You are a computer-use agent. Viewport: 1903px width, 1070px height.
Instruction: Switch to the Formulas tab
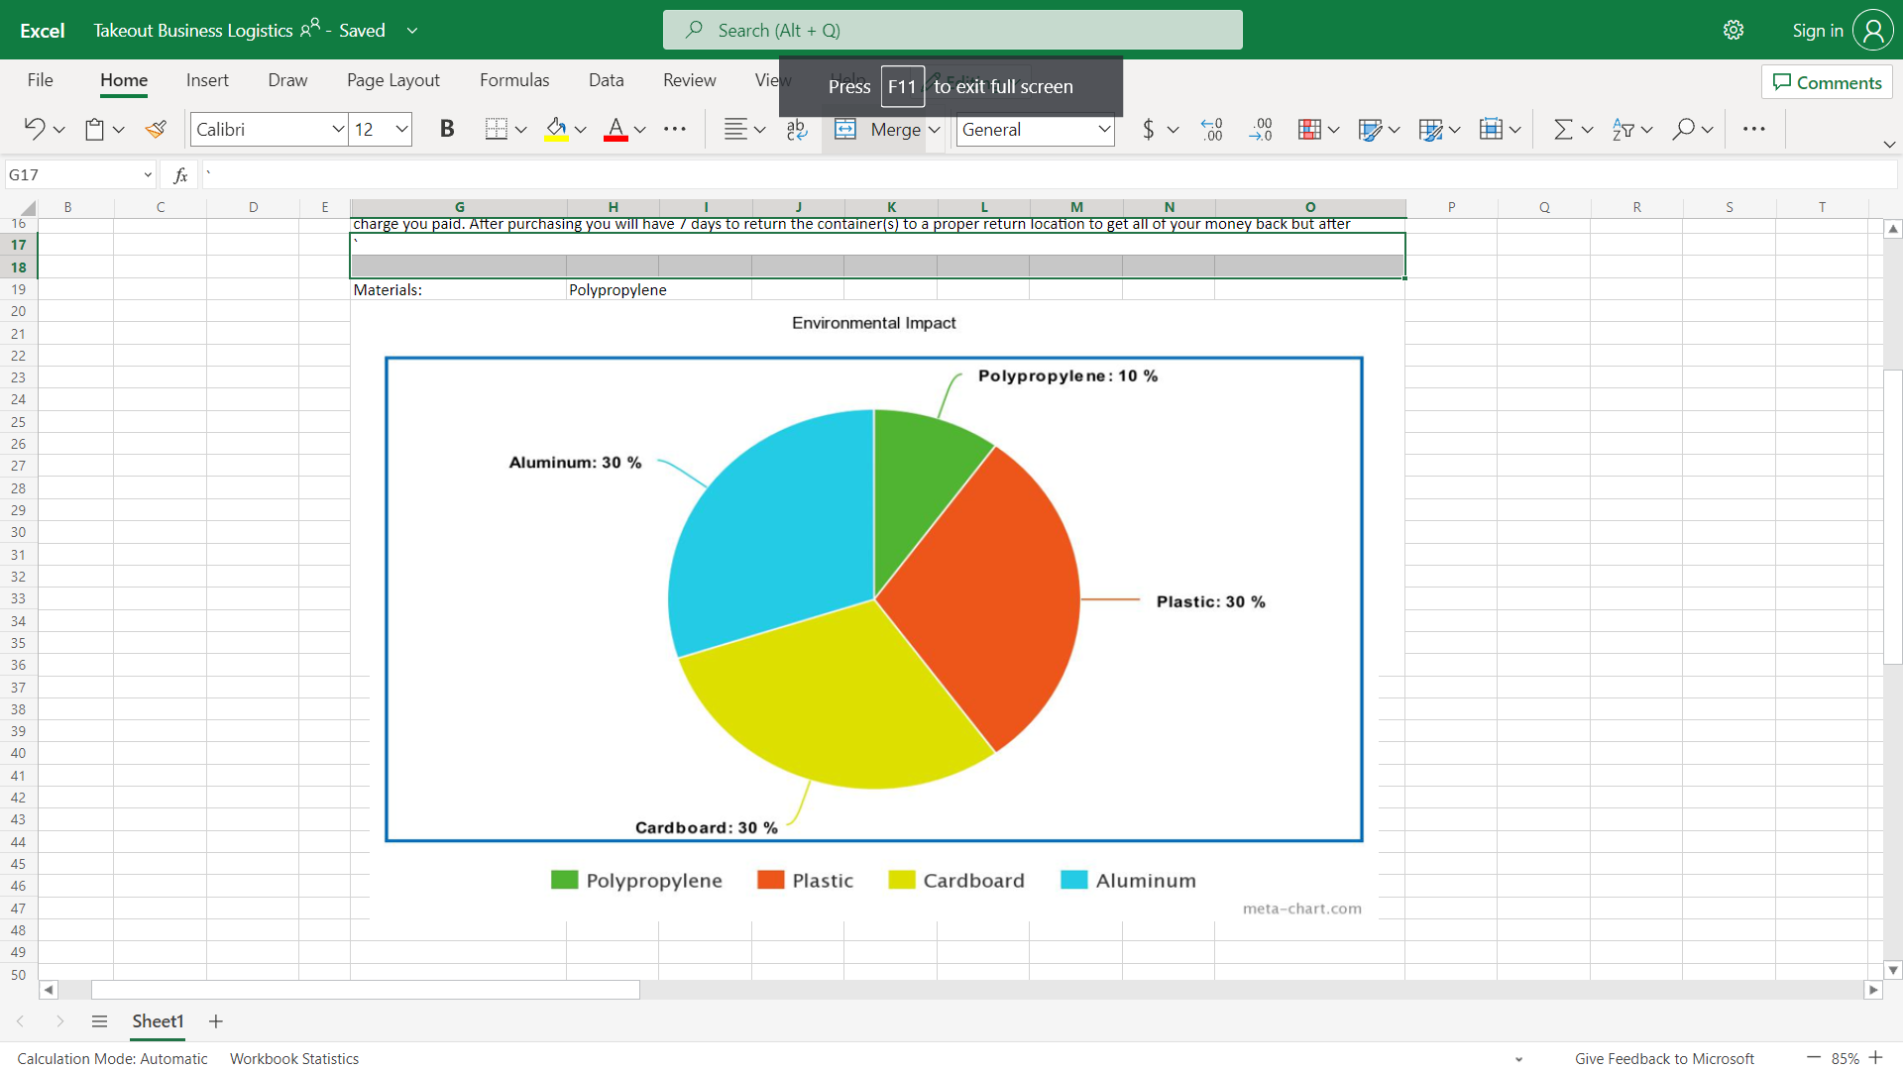coord(513,80)
